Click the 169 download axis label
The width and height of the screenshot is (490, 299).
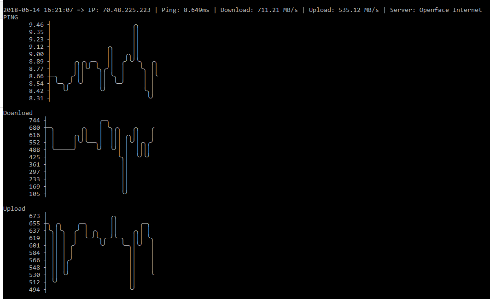pyautogui.click(x=35, y=186)
